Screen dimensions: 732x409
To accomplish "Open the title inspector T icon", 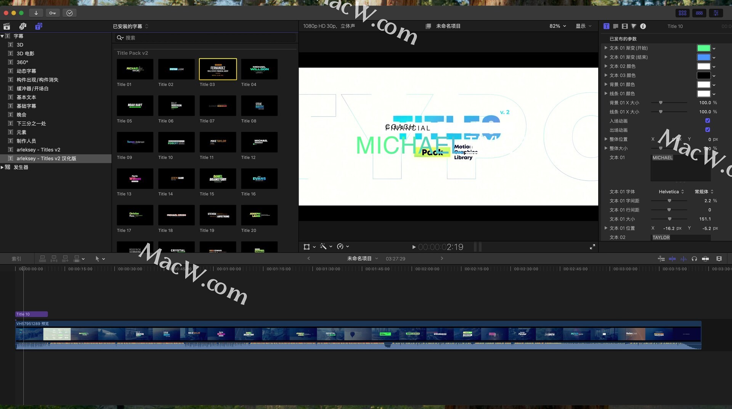I will point(606,26).
